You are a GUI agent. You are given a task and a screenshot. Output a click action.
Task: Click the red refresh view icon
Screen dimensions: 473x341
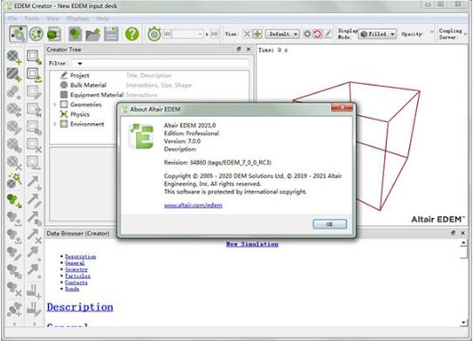(317, 34)
